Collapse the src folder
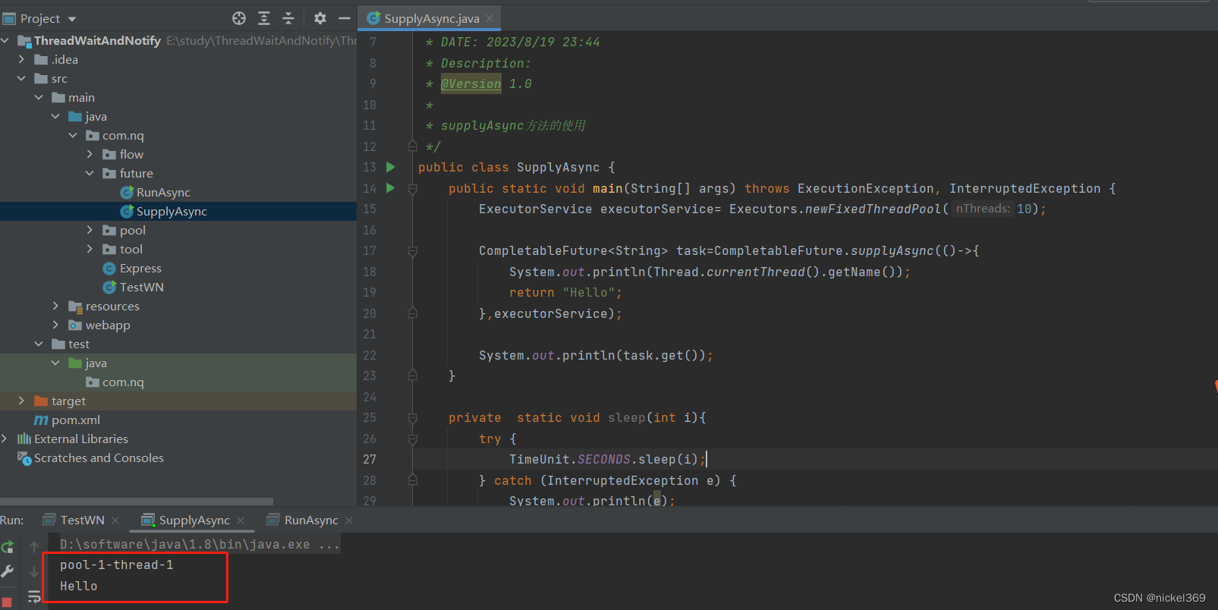Screen dimensions: 1218x610 (21, 78)
